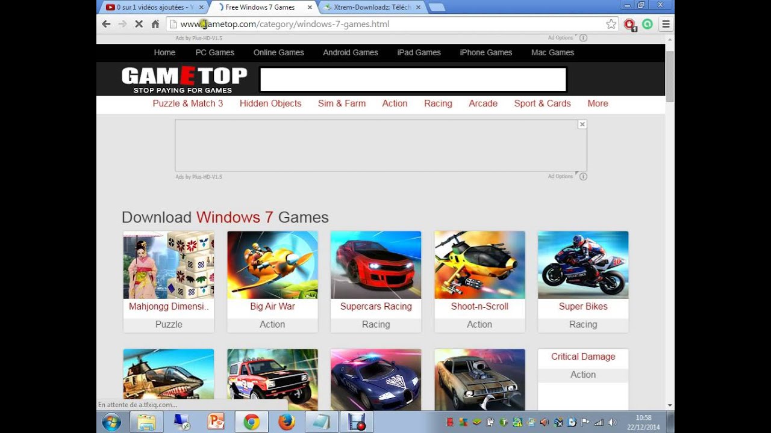
Task: Close the banner ad with the X
Action: [582, 124]
